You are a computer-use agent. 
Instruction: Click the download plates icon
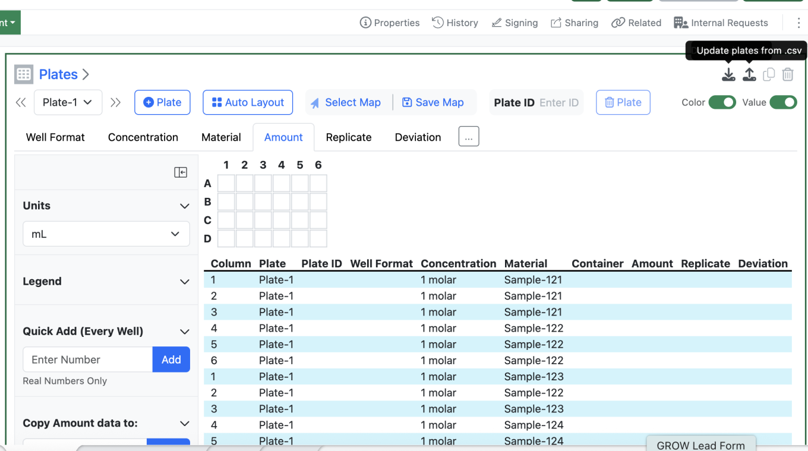pyautogui.click(x=728, y=75)
